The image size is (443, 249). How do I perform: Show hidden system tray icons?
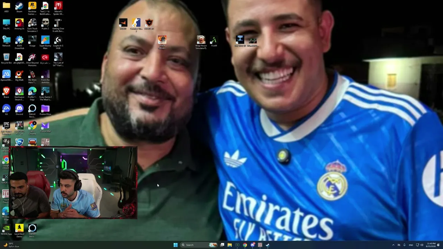pos(393,245)
